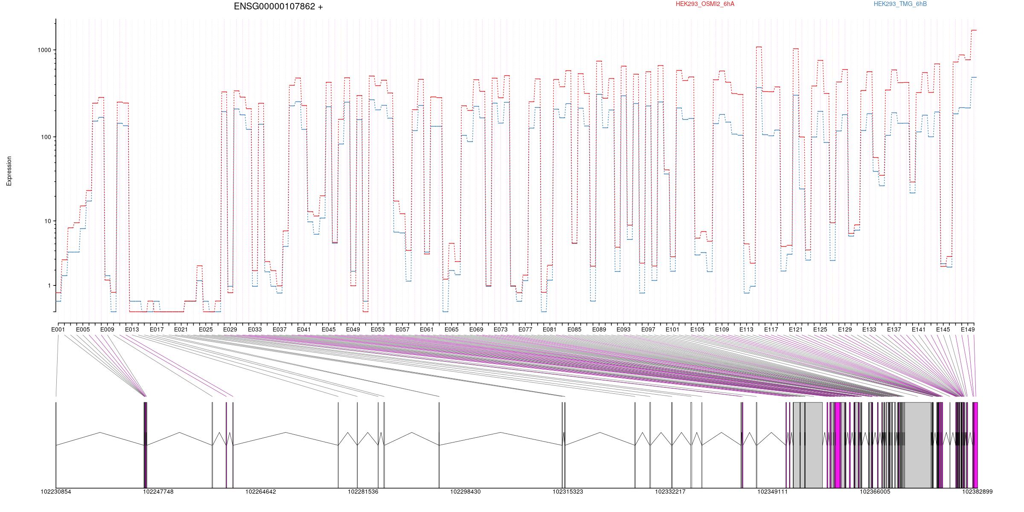
Task: Click exon label E089
Action: coord(599,330)
